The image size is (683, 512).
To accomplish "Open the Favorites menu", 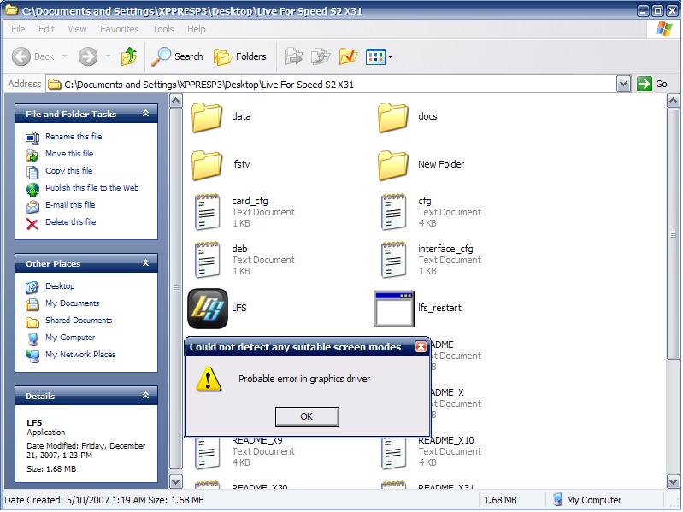I will (120, 29).
